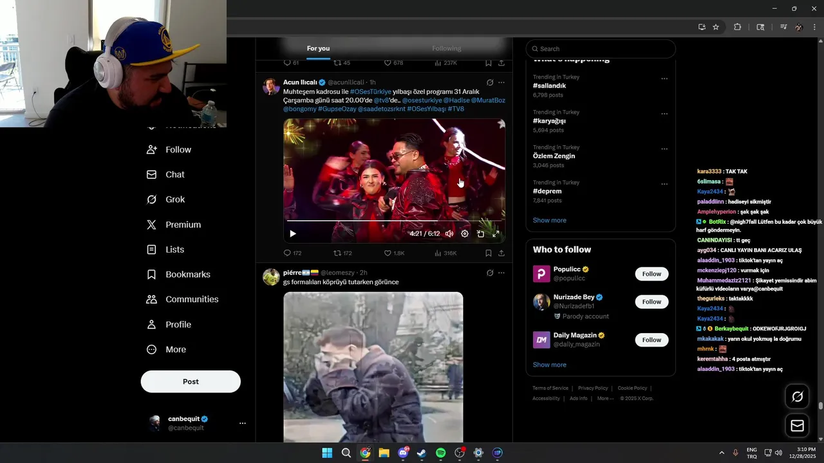The image size is (824, 463).
Task: Open Chrome three-dot menu
Action: [815, 27]
